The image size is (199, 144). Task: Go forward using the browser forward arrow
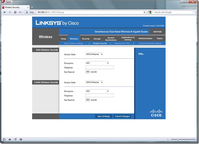click(x=10, y=12)
